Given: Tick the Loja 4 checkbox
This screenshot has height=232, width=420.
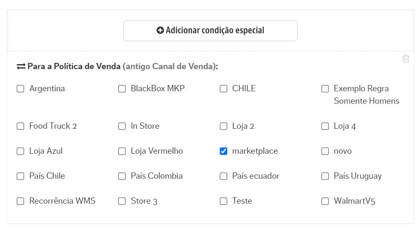Looking at the screenshot, I should (325, 126).
